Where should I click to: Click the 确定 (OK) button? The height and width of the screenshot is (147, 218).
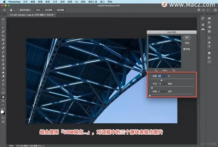click(187, 37)
